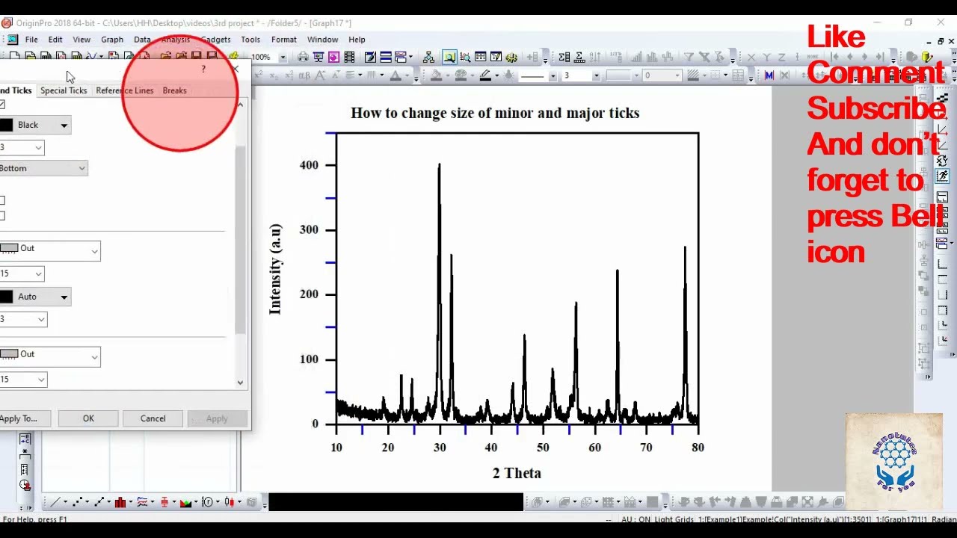This screenshot has height=538, width=957.
Task: Open the first Out tick style dropdown
Action: [94, 251]
